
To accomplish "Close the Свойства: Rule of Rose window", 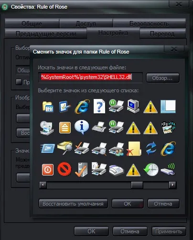I will point(179,4).
